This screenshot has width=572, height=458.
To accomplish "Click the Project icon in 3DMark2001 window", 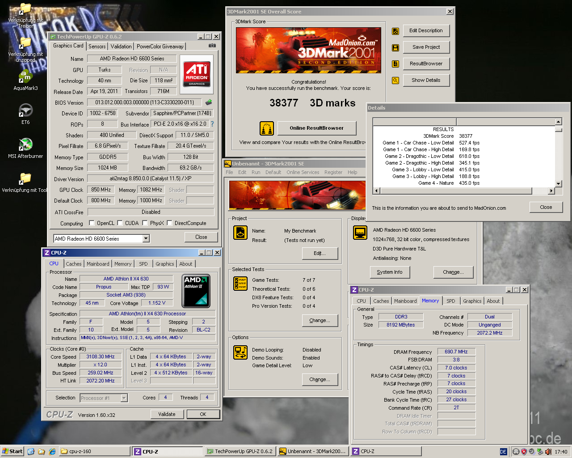I will pos(240,233).
